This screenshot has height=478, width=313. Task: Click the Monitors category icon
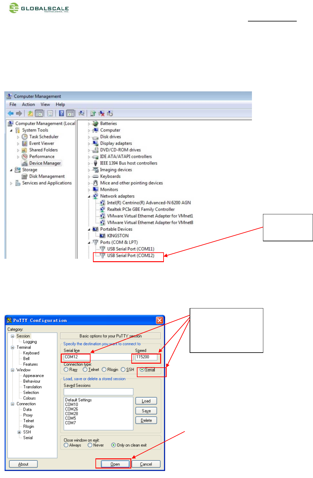[95, 189]
